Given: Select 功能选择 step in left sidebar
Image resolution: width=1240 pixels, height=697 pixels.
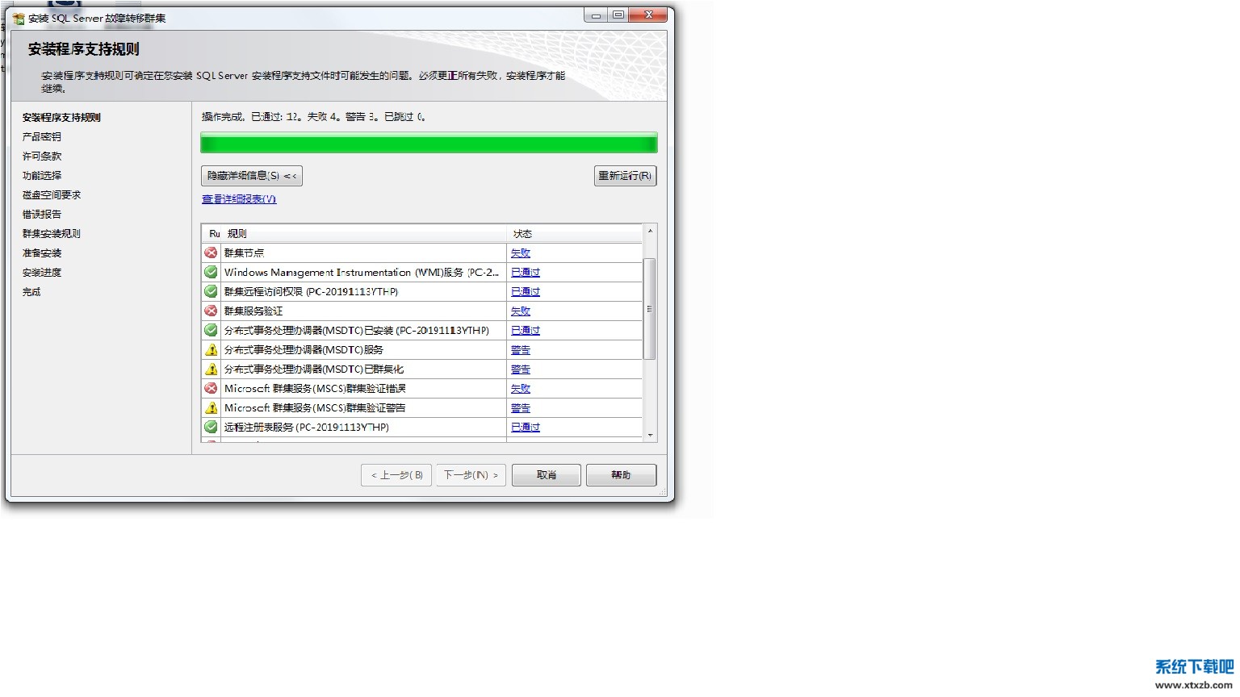Looking at the screenshot, I should pyautogui.click(x=42, y=176).
